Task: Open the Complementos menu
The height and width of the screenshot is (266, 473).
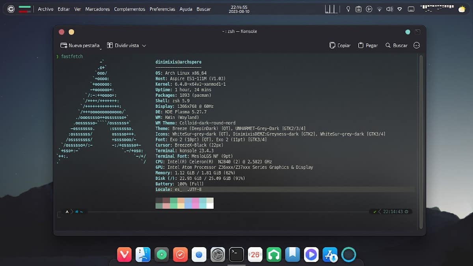Action: point(130,9)
